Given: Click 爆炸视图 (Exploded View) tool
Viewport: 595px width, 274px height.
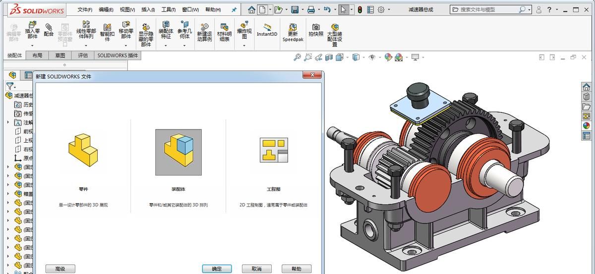Looking at the screenshot, I should [x=244, y=31].
